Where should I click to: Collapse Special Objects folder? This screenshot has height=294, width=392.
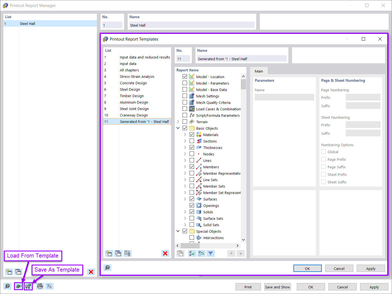click(x=178, y=231)
